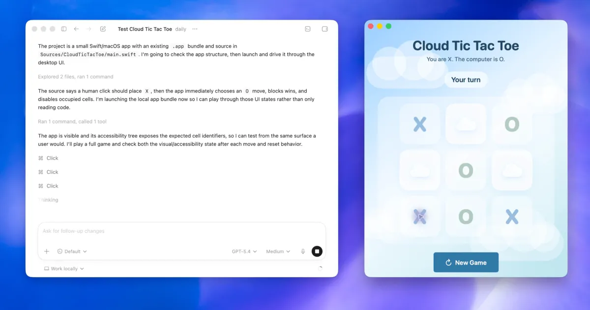Open the terminal panel icon near top right
The height and width of the screenshot is (310, 590).
[x=308, y=29]
